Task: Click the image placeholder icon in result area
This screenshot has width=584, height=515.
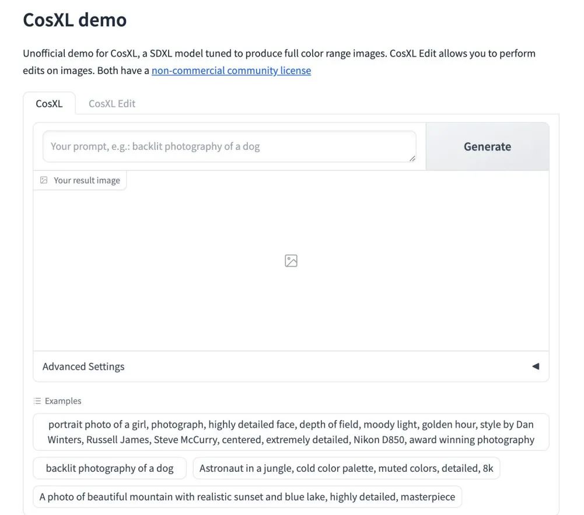Action: tap(291, 261)
